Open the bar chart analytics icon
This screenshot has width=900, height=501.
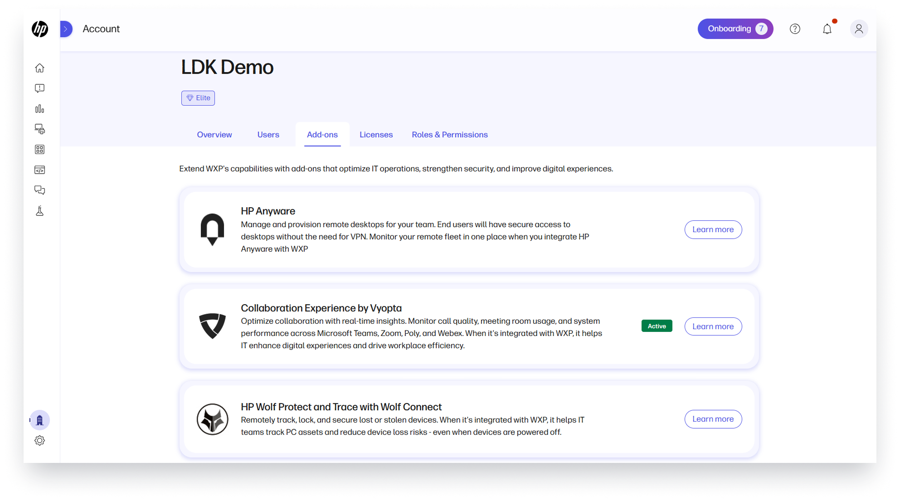pyautogui.click(x=40, y=109)
